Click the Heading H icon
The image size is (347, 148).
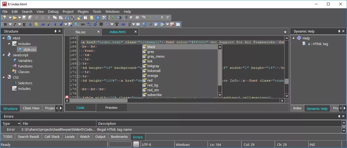[x=61, y=24]
